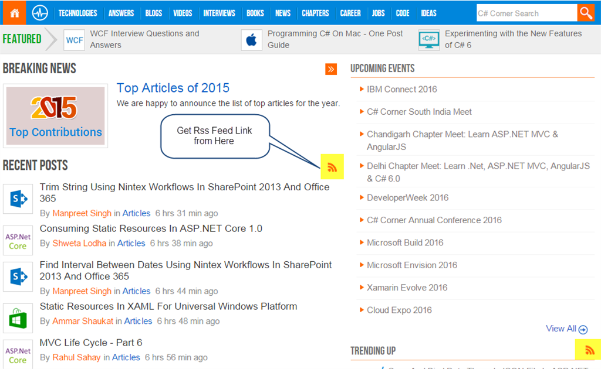Open DeveloperWeek 2016 event
Image resolution: width=601 pixels, height=369 pixels.
click(x=407, y=198)
